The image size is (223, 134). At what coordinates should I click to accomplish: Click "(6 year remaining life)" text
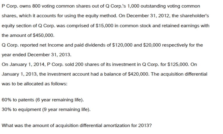(60, 100)
